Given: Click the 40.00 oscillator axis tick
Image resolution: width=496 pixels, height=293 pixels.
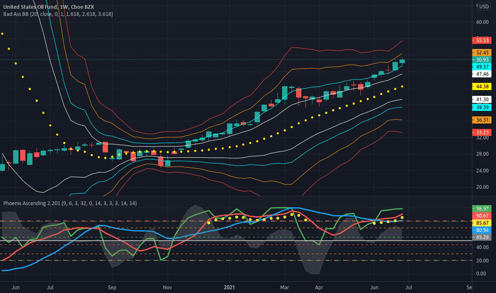Looking at the screenshot, I should tap(482, 247).
